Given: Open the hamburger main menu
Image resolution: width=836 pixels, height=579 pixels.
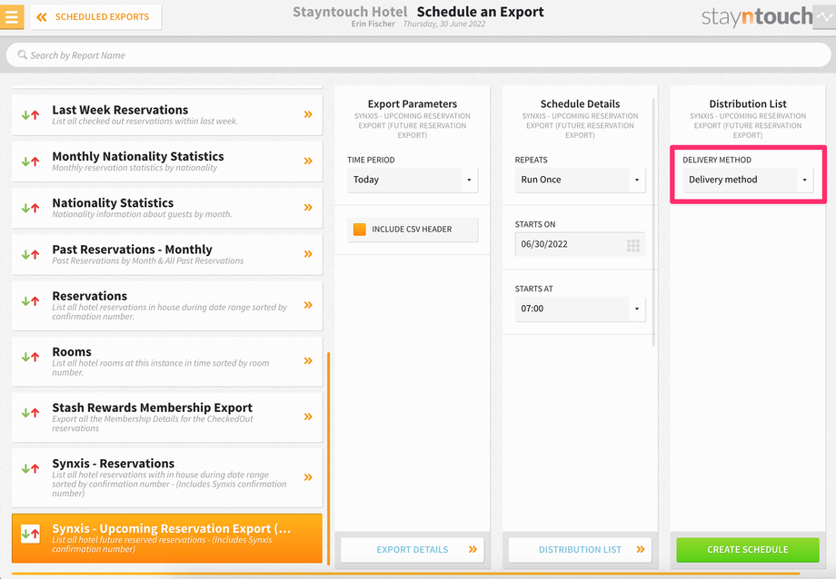Looking at the screenshot, I should (11, 16).
